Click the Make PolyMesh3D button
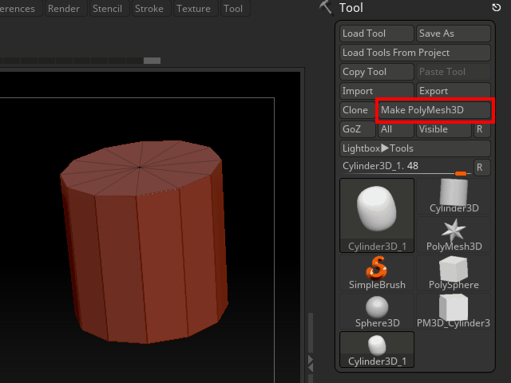Image resolution: width=511 pixels, height=383 pixels. [435, 110]
